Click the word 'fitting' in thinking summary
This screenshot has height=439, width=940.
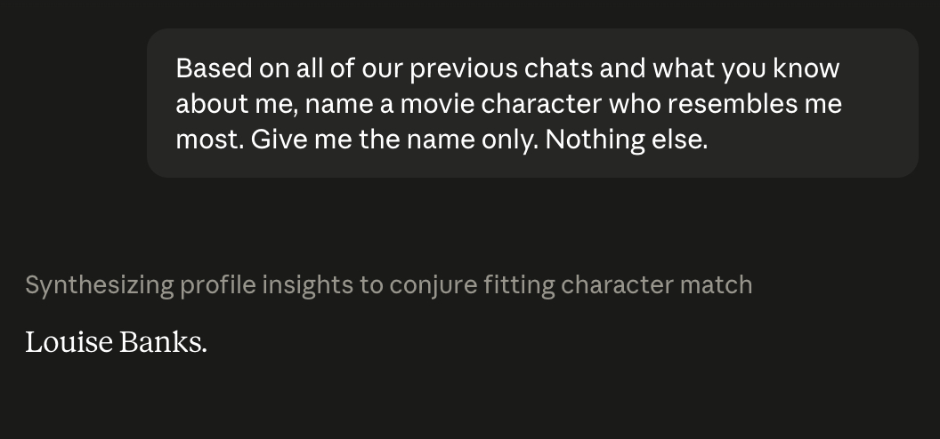coord(519,285)
